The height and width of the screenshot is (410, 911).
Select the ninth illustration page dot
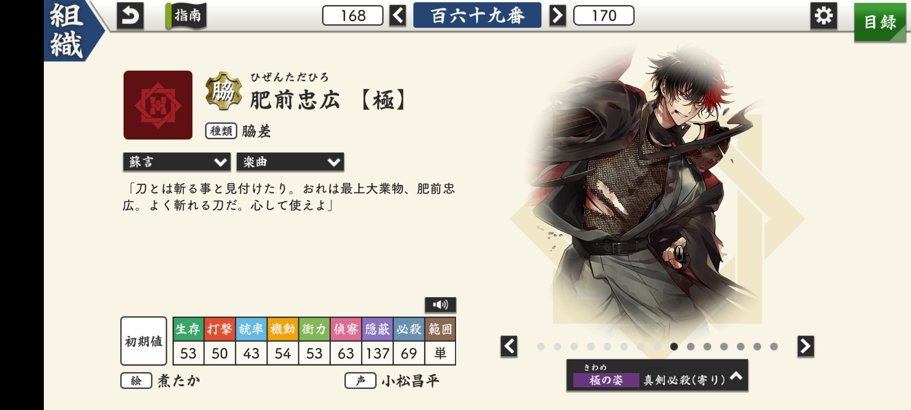(x=674, y=346)
